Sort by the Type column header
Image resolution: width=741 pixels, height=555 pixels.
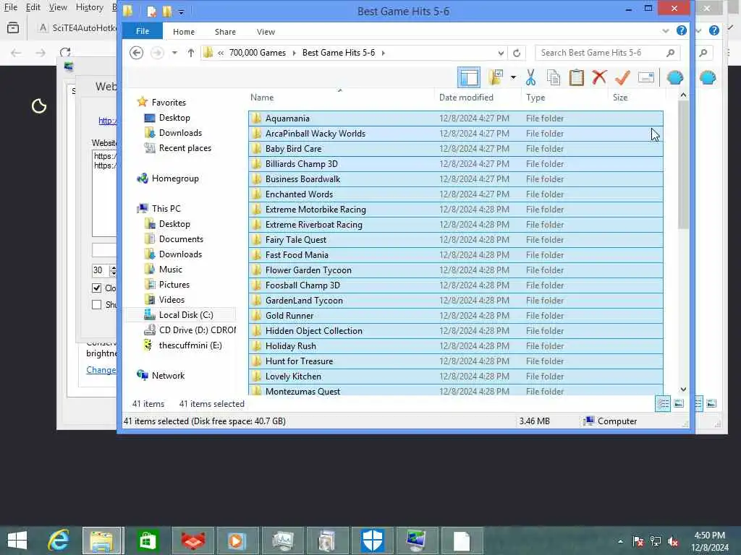click(564, 98)
